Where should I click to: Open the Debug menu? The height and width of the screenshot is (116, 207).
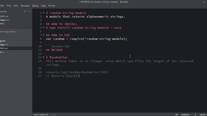[35, 6]
